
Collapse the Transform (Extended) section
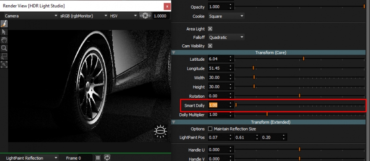coord(174,122)
